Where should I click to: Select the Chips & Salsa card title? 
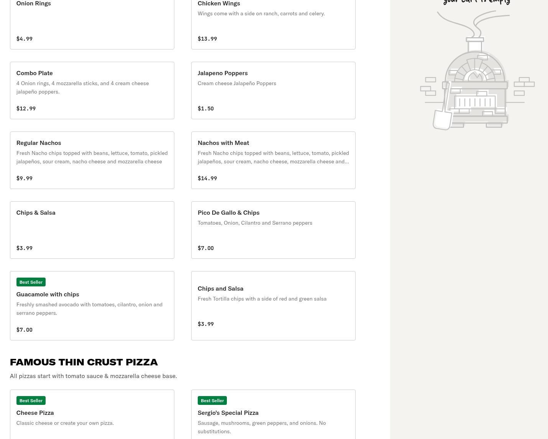coord(36,212)
